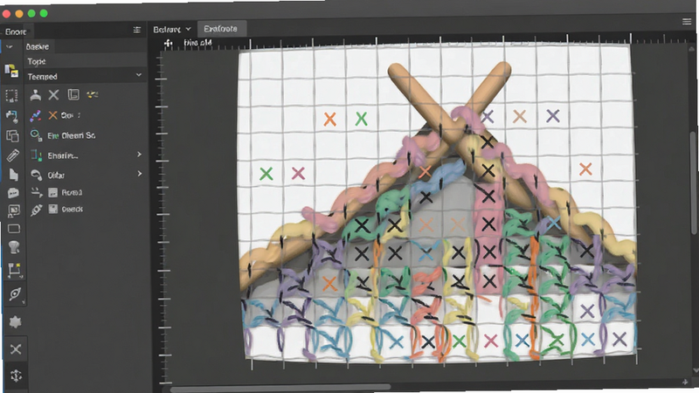
Task: Expand the Oiter submenu arrow
Action: point(140,173)
